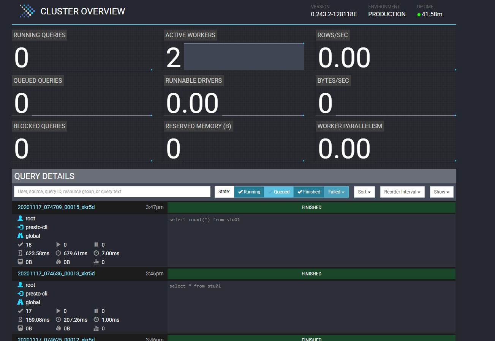Screen dimensions: 495x341
Task: Click source icon beside presto-cli in query 00013
Action: [21, 294]
